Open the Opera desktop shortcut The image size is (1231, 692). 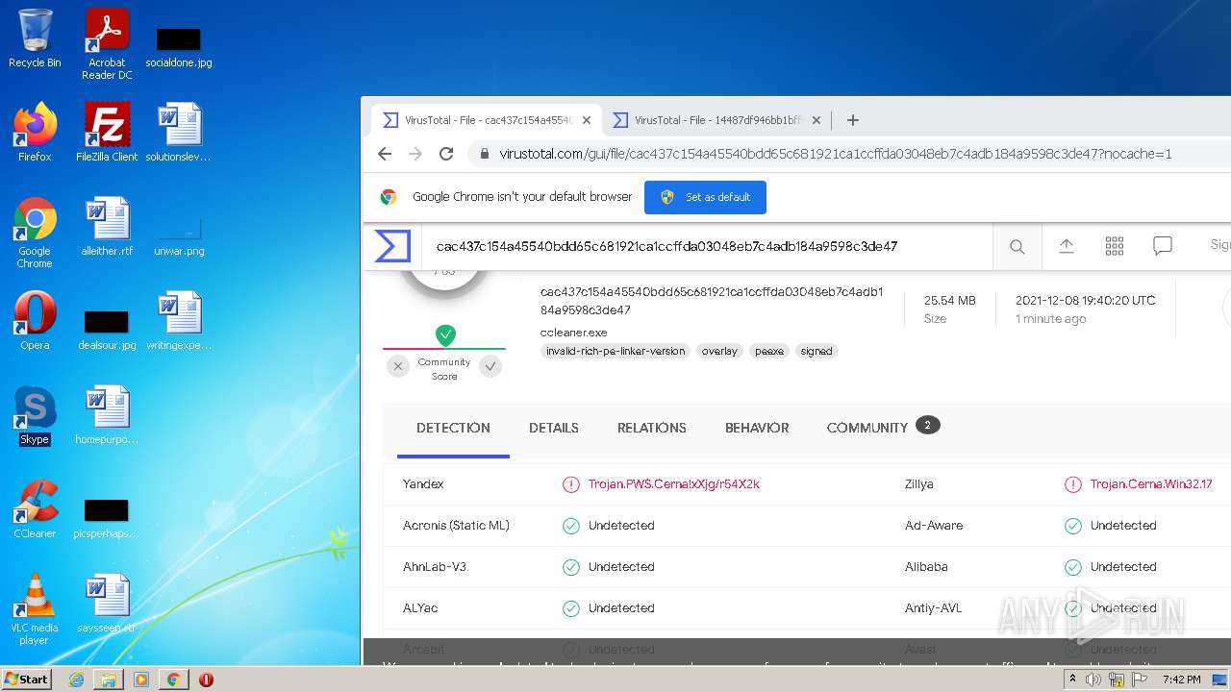coord(35,321)
